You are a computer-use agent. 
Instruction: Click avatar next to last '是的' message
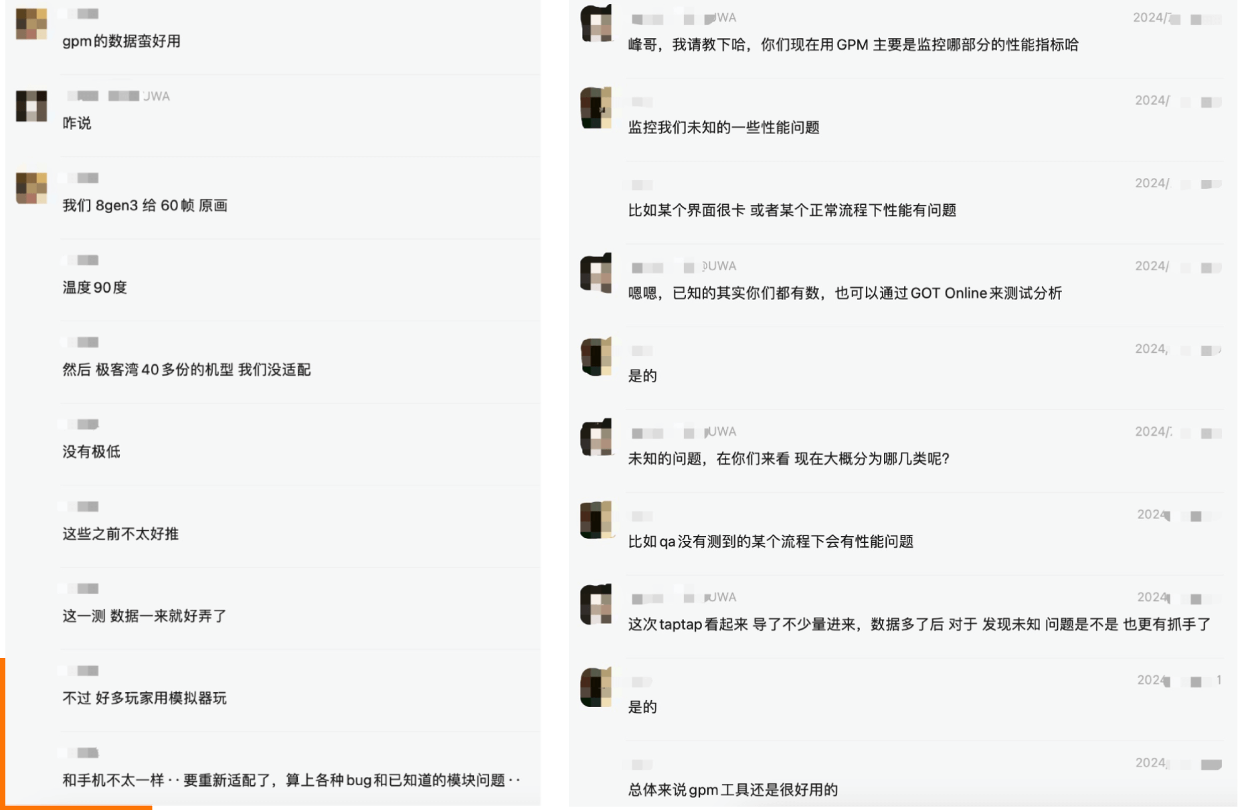pos(596,687)
